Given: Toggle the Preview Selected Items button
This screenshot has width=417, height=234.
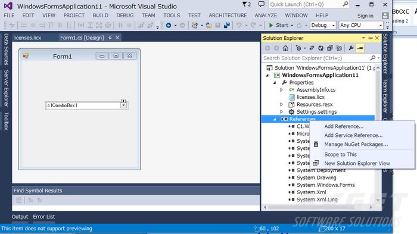Looking at the screenshot, I should click(x=360, y=48).
